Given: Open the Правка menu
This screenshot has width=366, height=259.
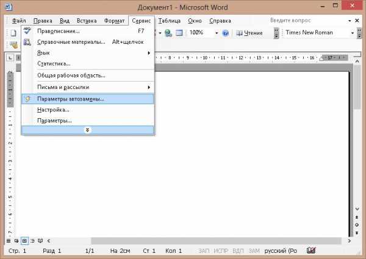Looking at the screenshot, I should click(43, 21).
